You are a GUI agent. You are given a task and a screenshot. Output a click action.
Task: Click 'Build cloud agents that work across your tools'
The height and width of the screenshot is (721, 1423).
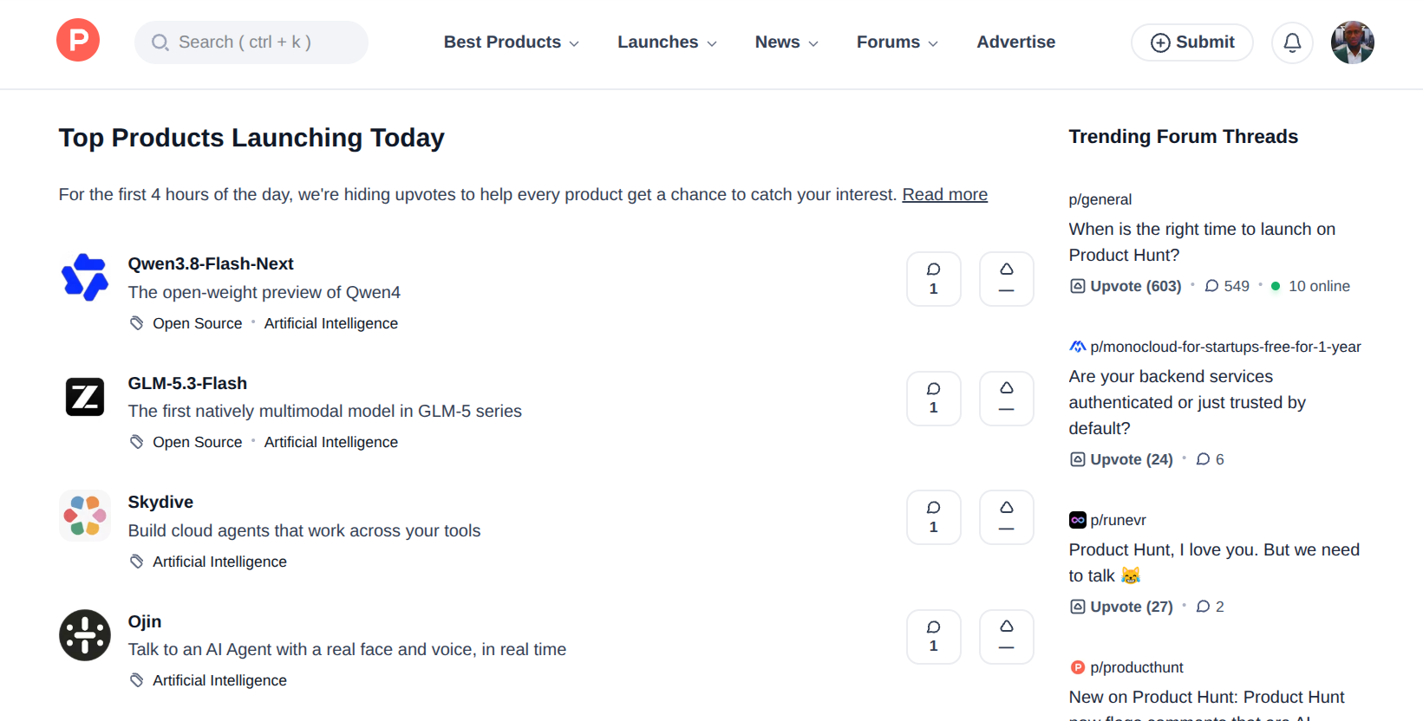tap(304, 530)
